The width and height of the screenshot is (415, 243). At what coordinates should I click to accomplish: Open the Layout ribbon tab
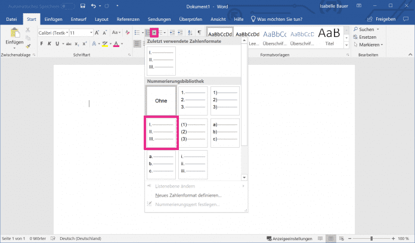tap(101, 19)
